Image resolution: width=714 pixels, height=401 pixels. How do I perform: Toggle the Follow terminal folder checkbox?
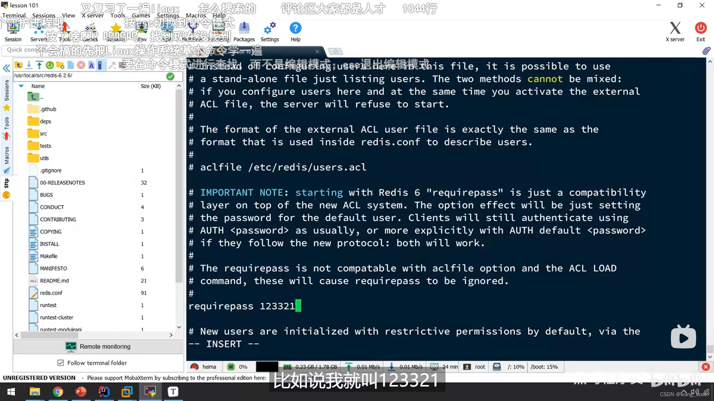click(61, 363)
